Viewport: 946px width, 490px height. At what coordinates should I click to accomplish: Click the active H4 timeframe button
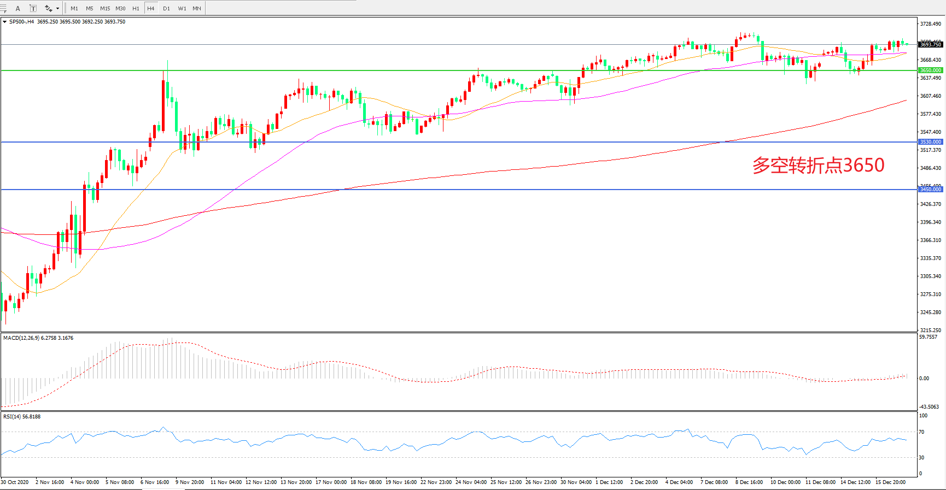[151, 8]
